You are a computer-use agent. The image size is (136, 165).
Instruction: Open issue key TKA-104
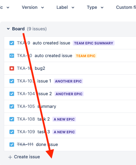(26, 94)
